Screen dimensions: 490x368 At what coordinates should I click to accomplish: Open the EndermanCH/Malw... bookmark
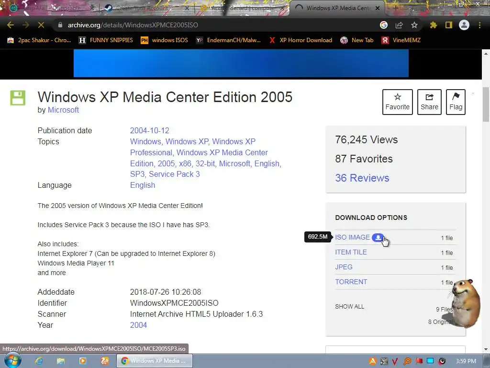(228, 40)
